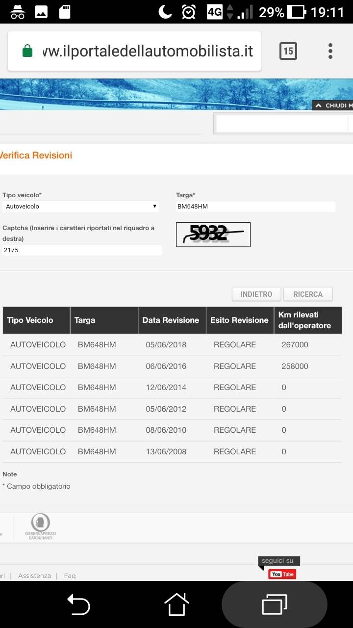
Task: Focus the Targa plate input field
Action: click(255, 207)
